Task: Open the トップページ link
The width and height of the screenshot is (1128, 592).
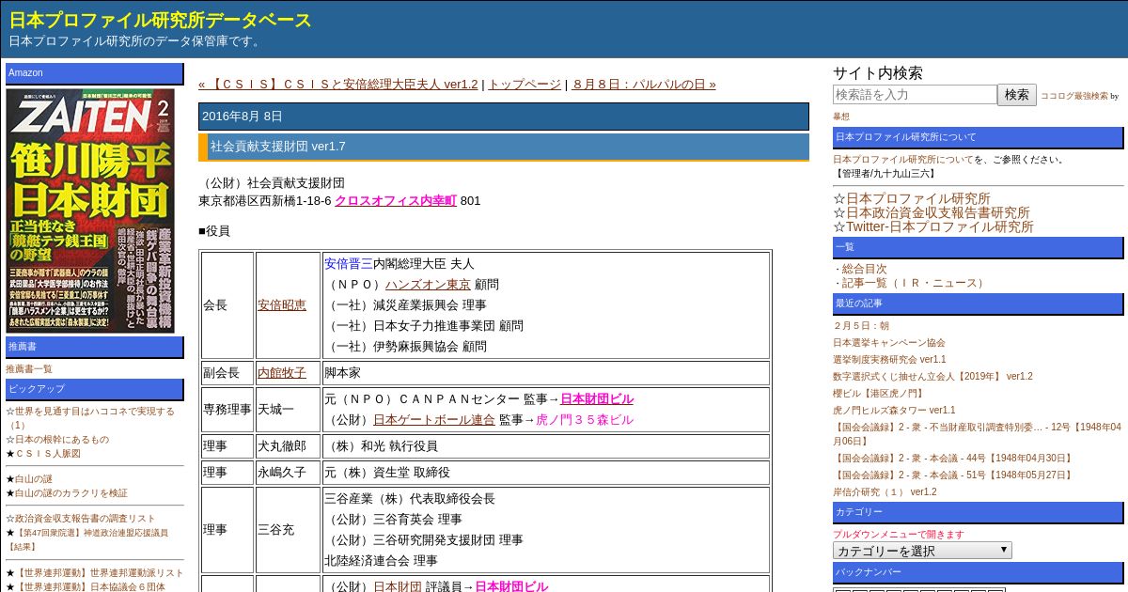Action: click(x=524, y=84)
